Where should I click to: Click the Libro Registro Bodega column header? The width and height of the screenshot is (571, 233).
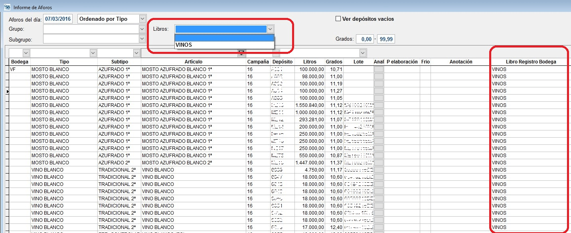[530, 62]
